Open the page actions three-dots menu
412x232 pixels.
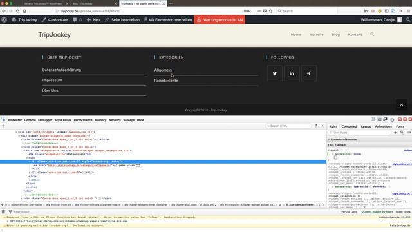click(259, 11)
